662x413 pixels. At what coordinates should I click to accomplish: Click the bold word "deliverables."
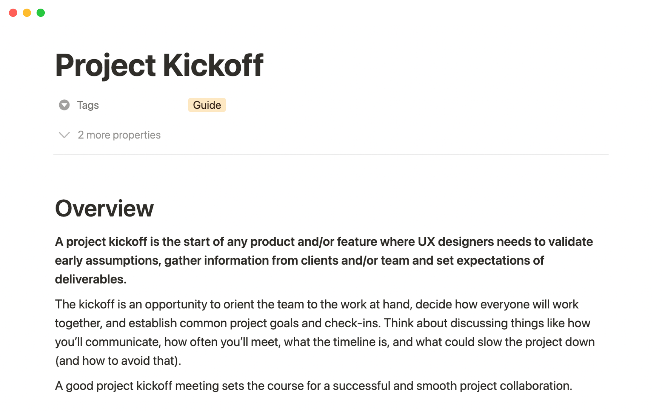(x=91, y=279)
